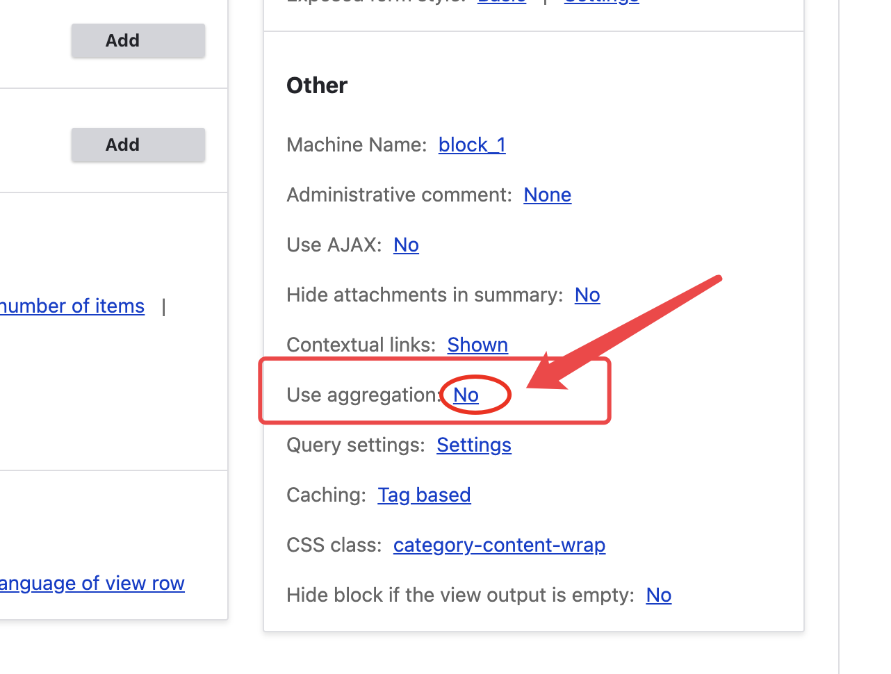Open Query settings Settings link
891x674 pixels.
pos(474,445)
